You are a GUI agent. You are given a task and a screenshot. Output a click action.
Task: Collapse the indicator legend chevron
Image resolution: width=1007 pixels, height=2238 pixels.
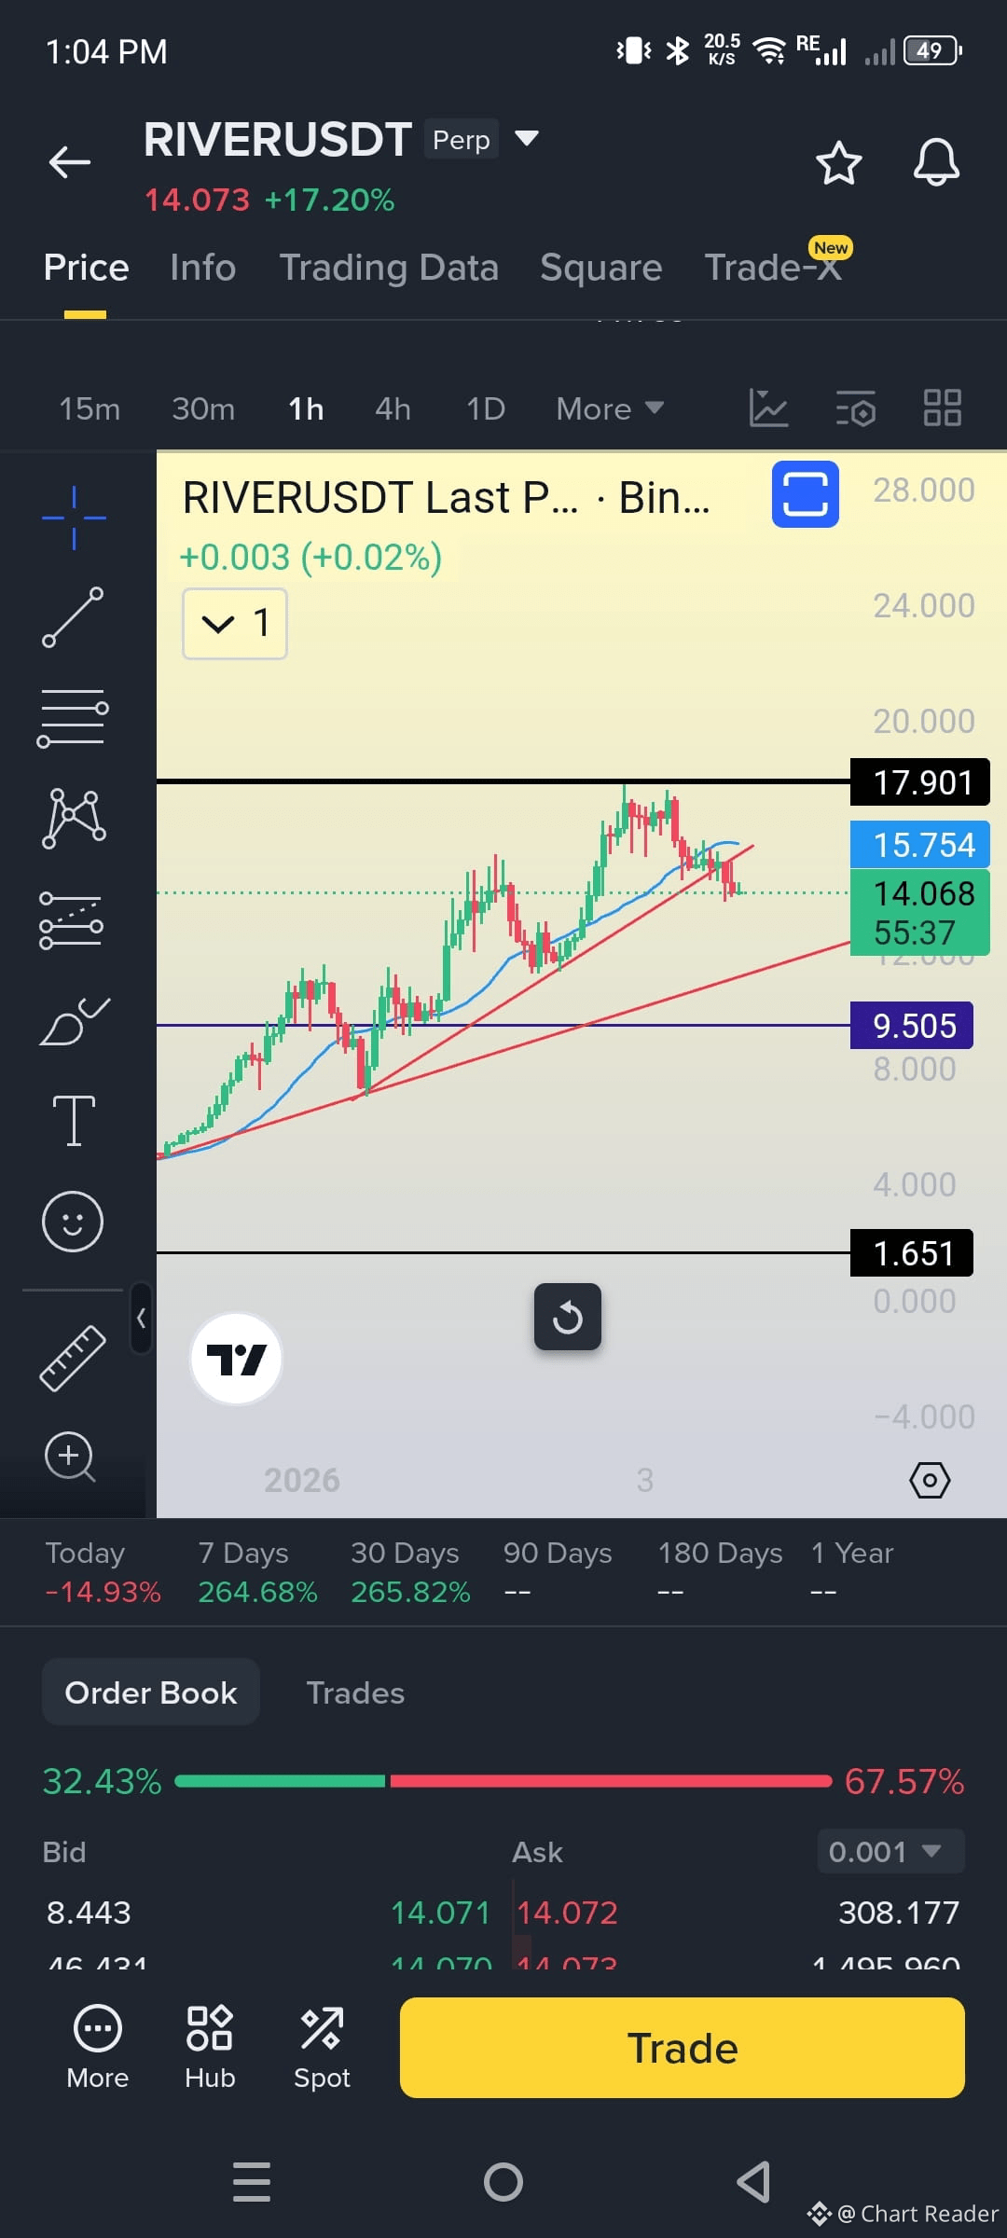click(235, 623)
